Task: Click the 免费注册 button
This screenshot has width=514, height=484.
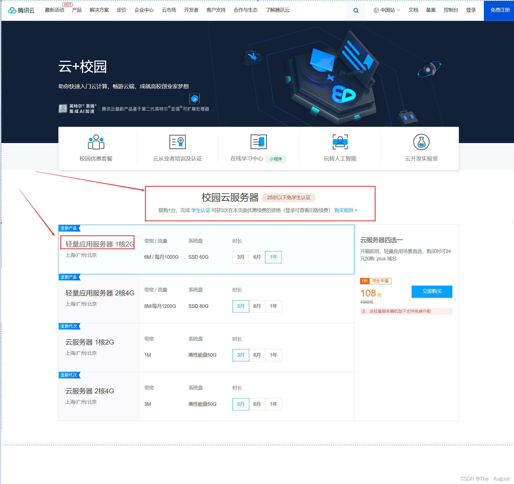Action: (x=499, y=10)
